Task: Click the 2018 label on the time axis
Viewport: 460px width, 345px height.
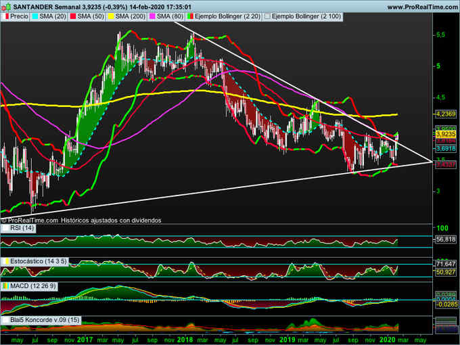Action: click(185, 340)
